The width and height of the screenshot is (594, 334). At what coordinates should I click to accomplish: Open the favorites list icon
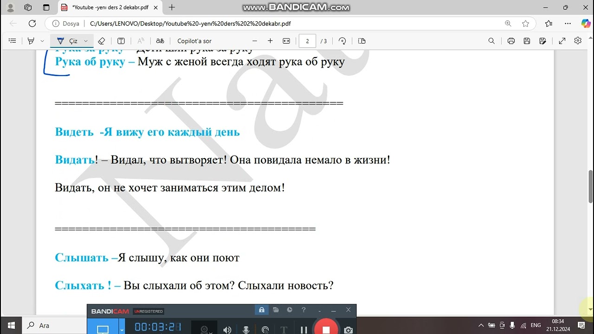click(549, 24)
